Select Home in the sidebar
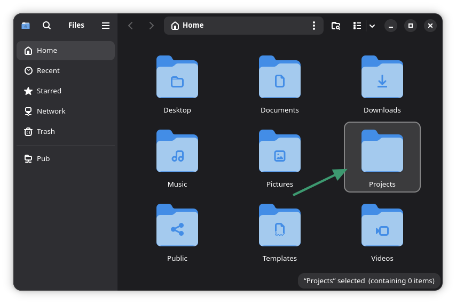This screenshot has height=304, width=456. [66, 51]
